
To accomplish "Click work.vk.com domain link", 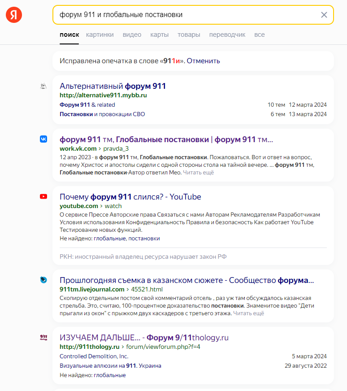I will (78, 148).
